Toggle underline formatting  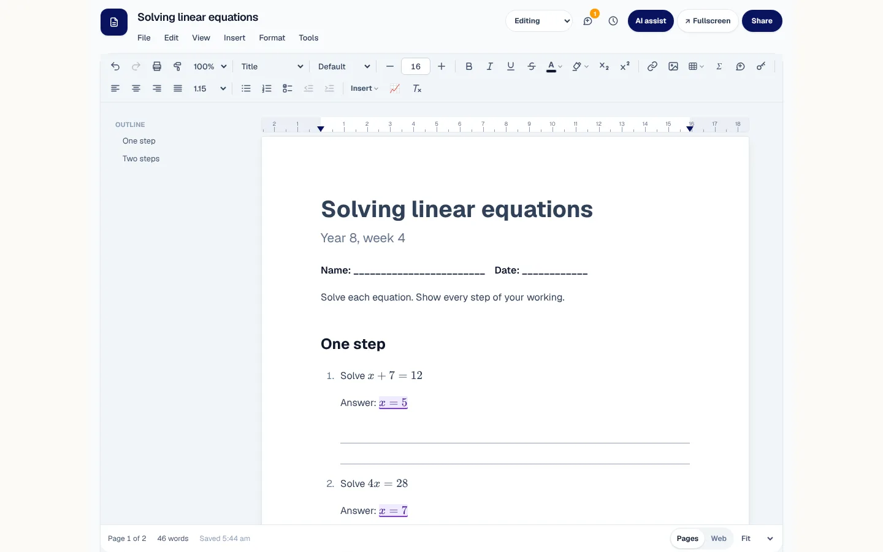(x=511, y=66)
